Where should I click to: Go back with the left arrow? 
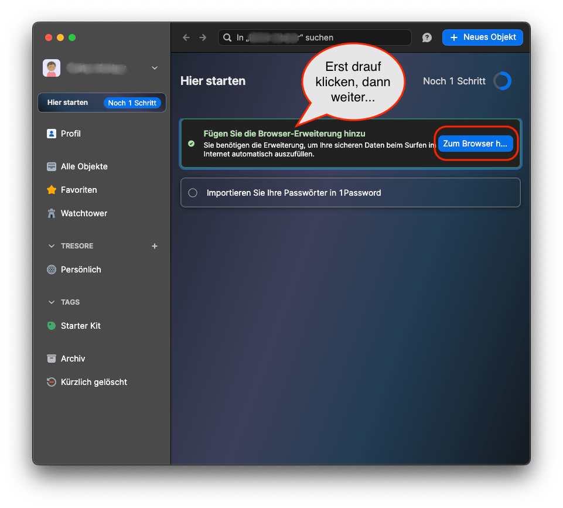pyautogui.click(x=186, y=37)
